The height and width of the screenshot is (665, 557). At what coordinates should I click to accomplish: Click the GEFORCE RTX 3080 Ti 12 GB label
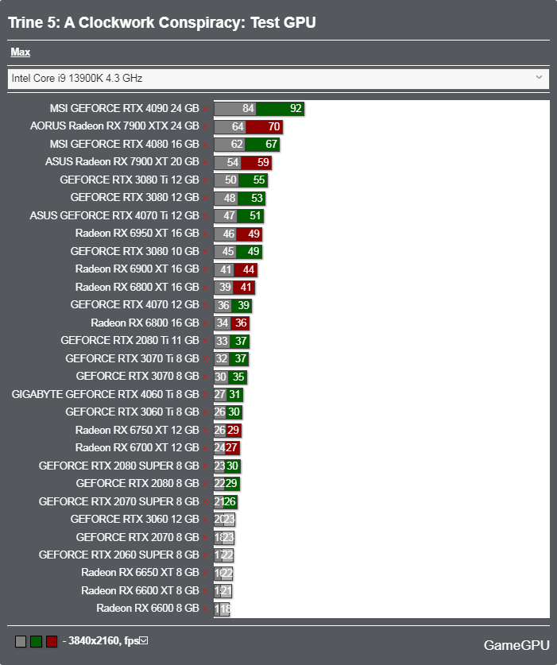(130, 180)
